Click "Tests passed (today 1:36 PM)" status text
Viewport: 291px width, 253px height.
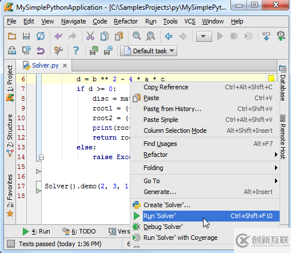[x=60, y=244]
